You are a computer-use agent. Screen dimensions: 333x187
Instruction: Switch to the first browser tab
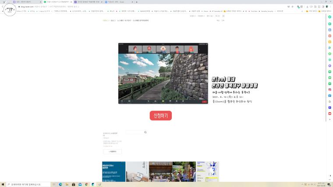click(26, 2)
